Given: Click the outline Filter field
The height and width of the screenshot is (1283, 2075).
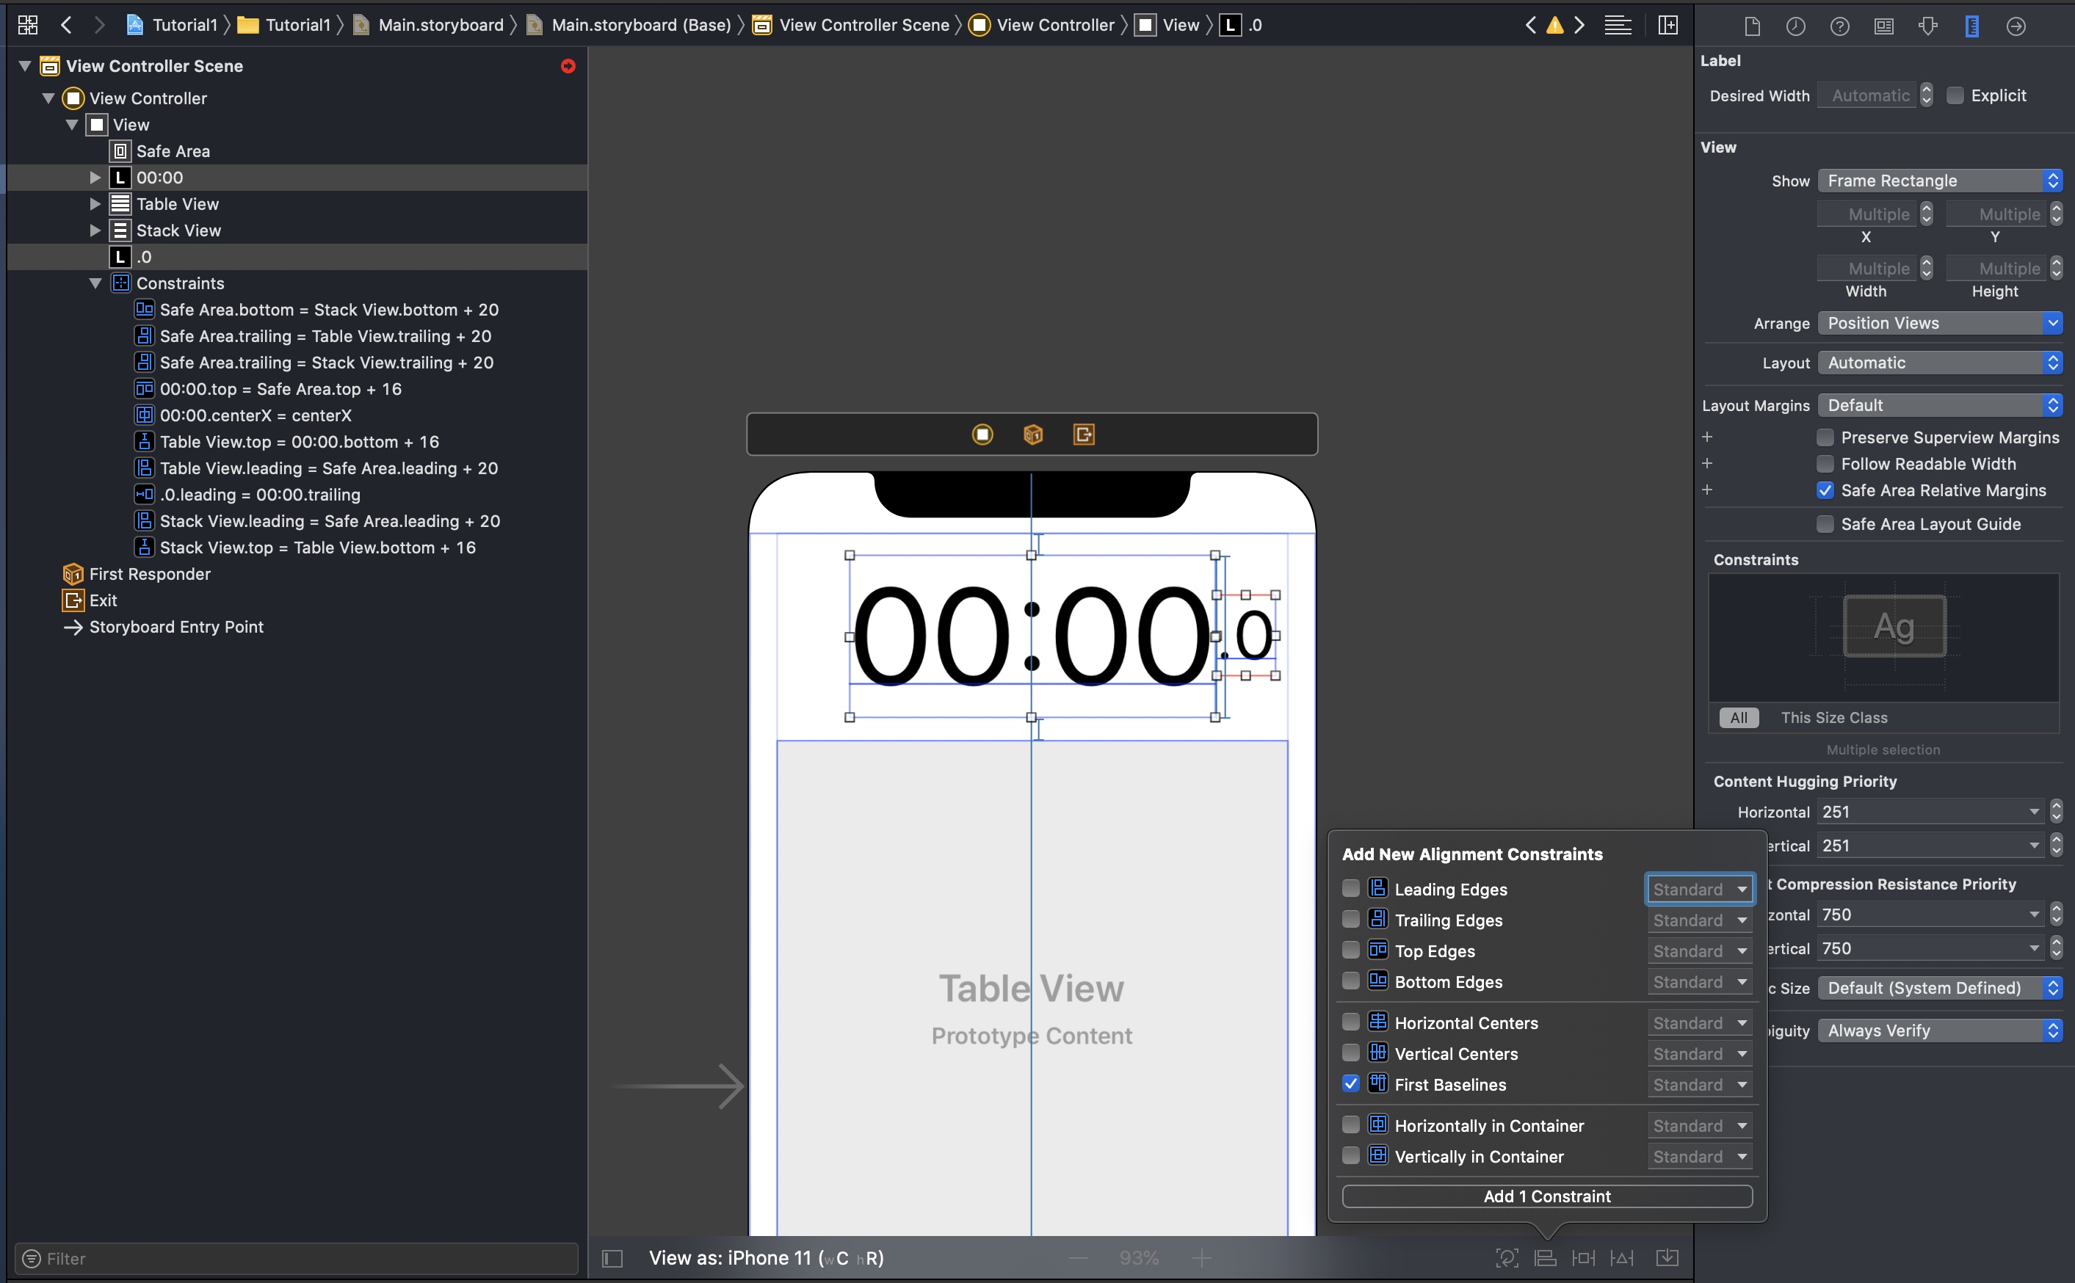Looking at the screenshot, I should (x=297, y=1257).
